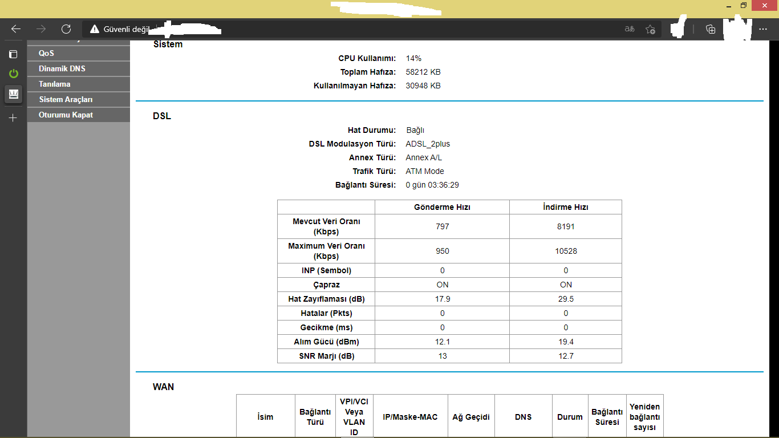Open the 'Güvenli değil' security warning
This screenshot has width=779, height=438.
pos(120,29)
